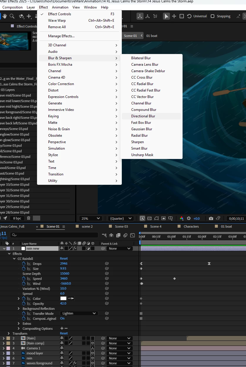246x367 pixels.
Task: Click the pink label color of Camera 1 layer
Action: coord(8,348)
